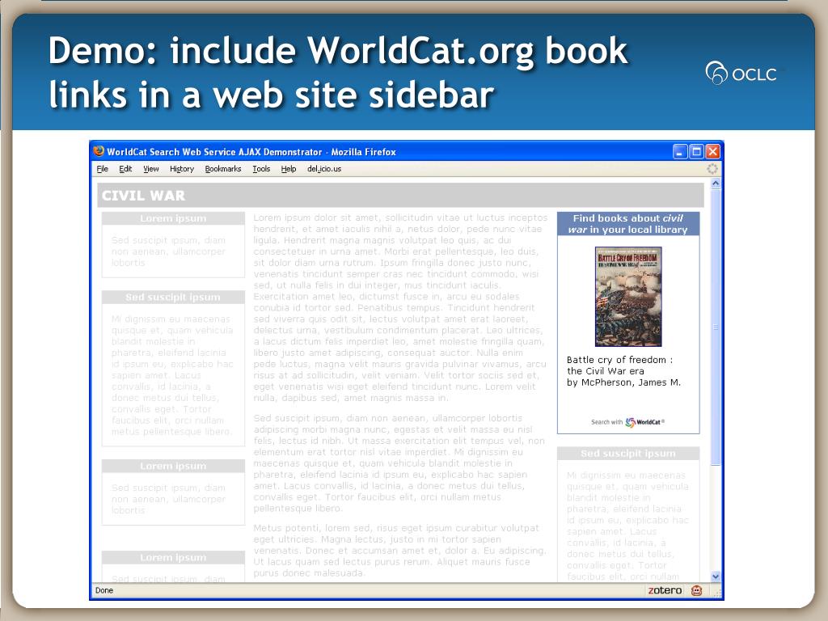The image size is (828, 621).
Task: Open the History menu
Action: tap(182, 169)
